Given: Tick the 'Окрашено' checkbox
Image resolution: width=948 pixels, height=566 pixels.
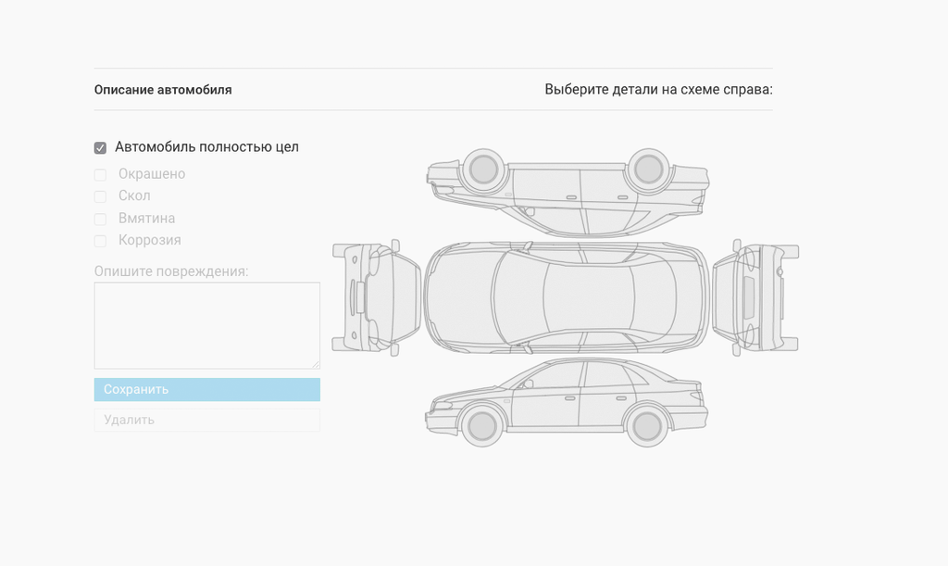Looking at the screenshot, I should click(100, 175).
